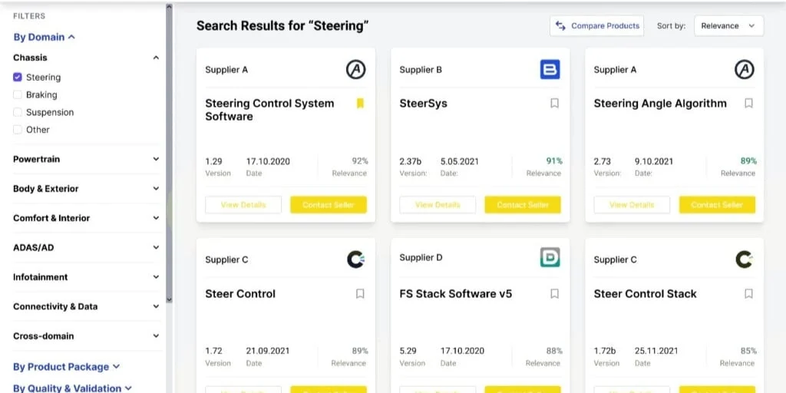This screenshot has height=393, width=786.
Task: Check the Suspension filter option
Action: pos(18,112)
